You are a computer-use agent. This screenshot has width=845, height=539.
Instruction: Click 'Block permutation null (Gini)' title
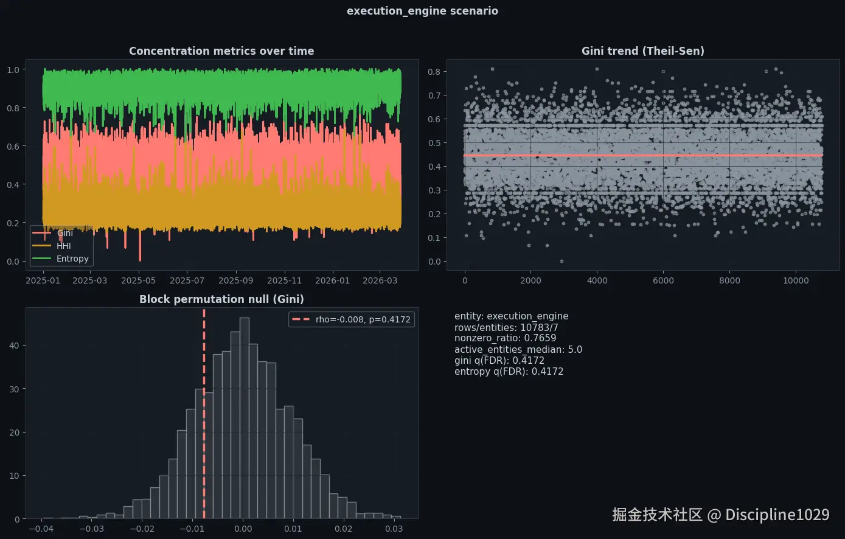(221, 299)
